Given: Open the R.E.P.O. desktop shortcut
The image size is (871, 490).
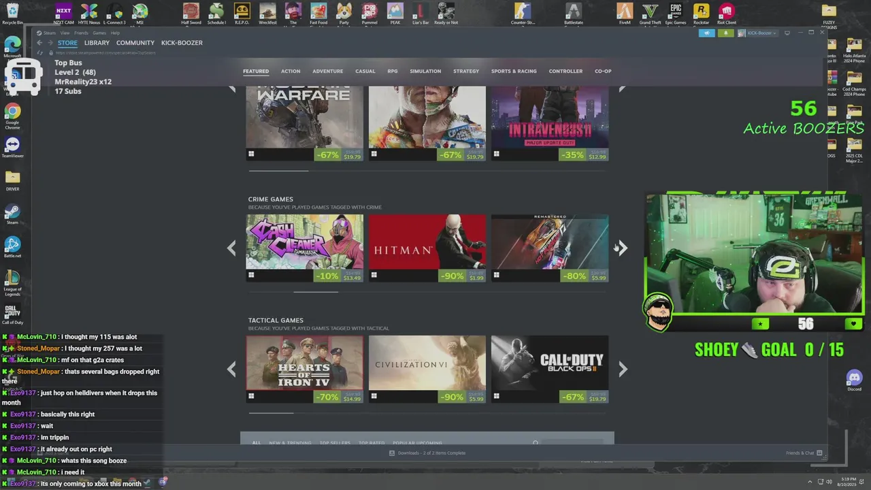Looking at the screenshot, I should (242, 13).
